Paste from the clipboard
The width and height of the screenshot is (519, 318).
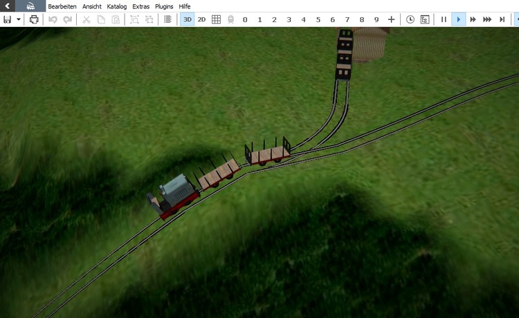(x=116, y=19)
